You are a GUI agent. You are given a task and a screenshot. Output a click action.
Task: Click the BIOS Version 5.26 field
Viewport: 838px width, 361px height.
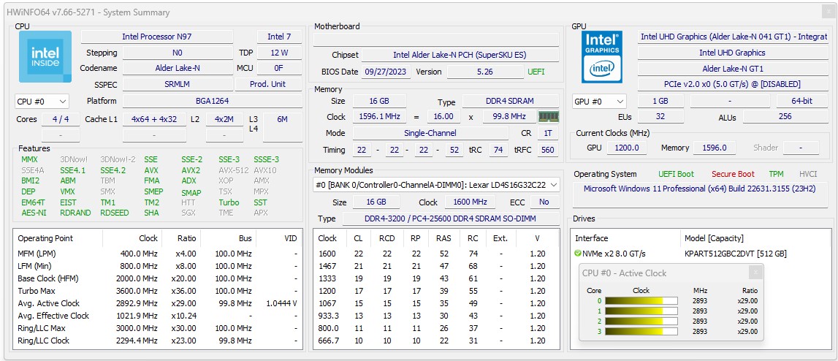pos(485,72)
